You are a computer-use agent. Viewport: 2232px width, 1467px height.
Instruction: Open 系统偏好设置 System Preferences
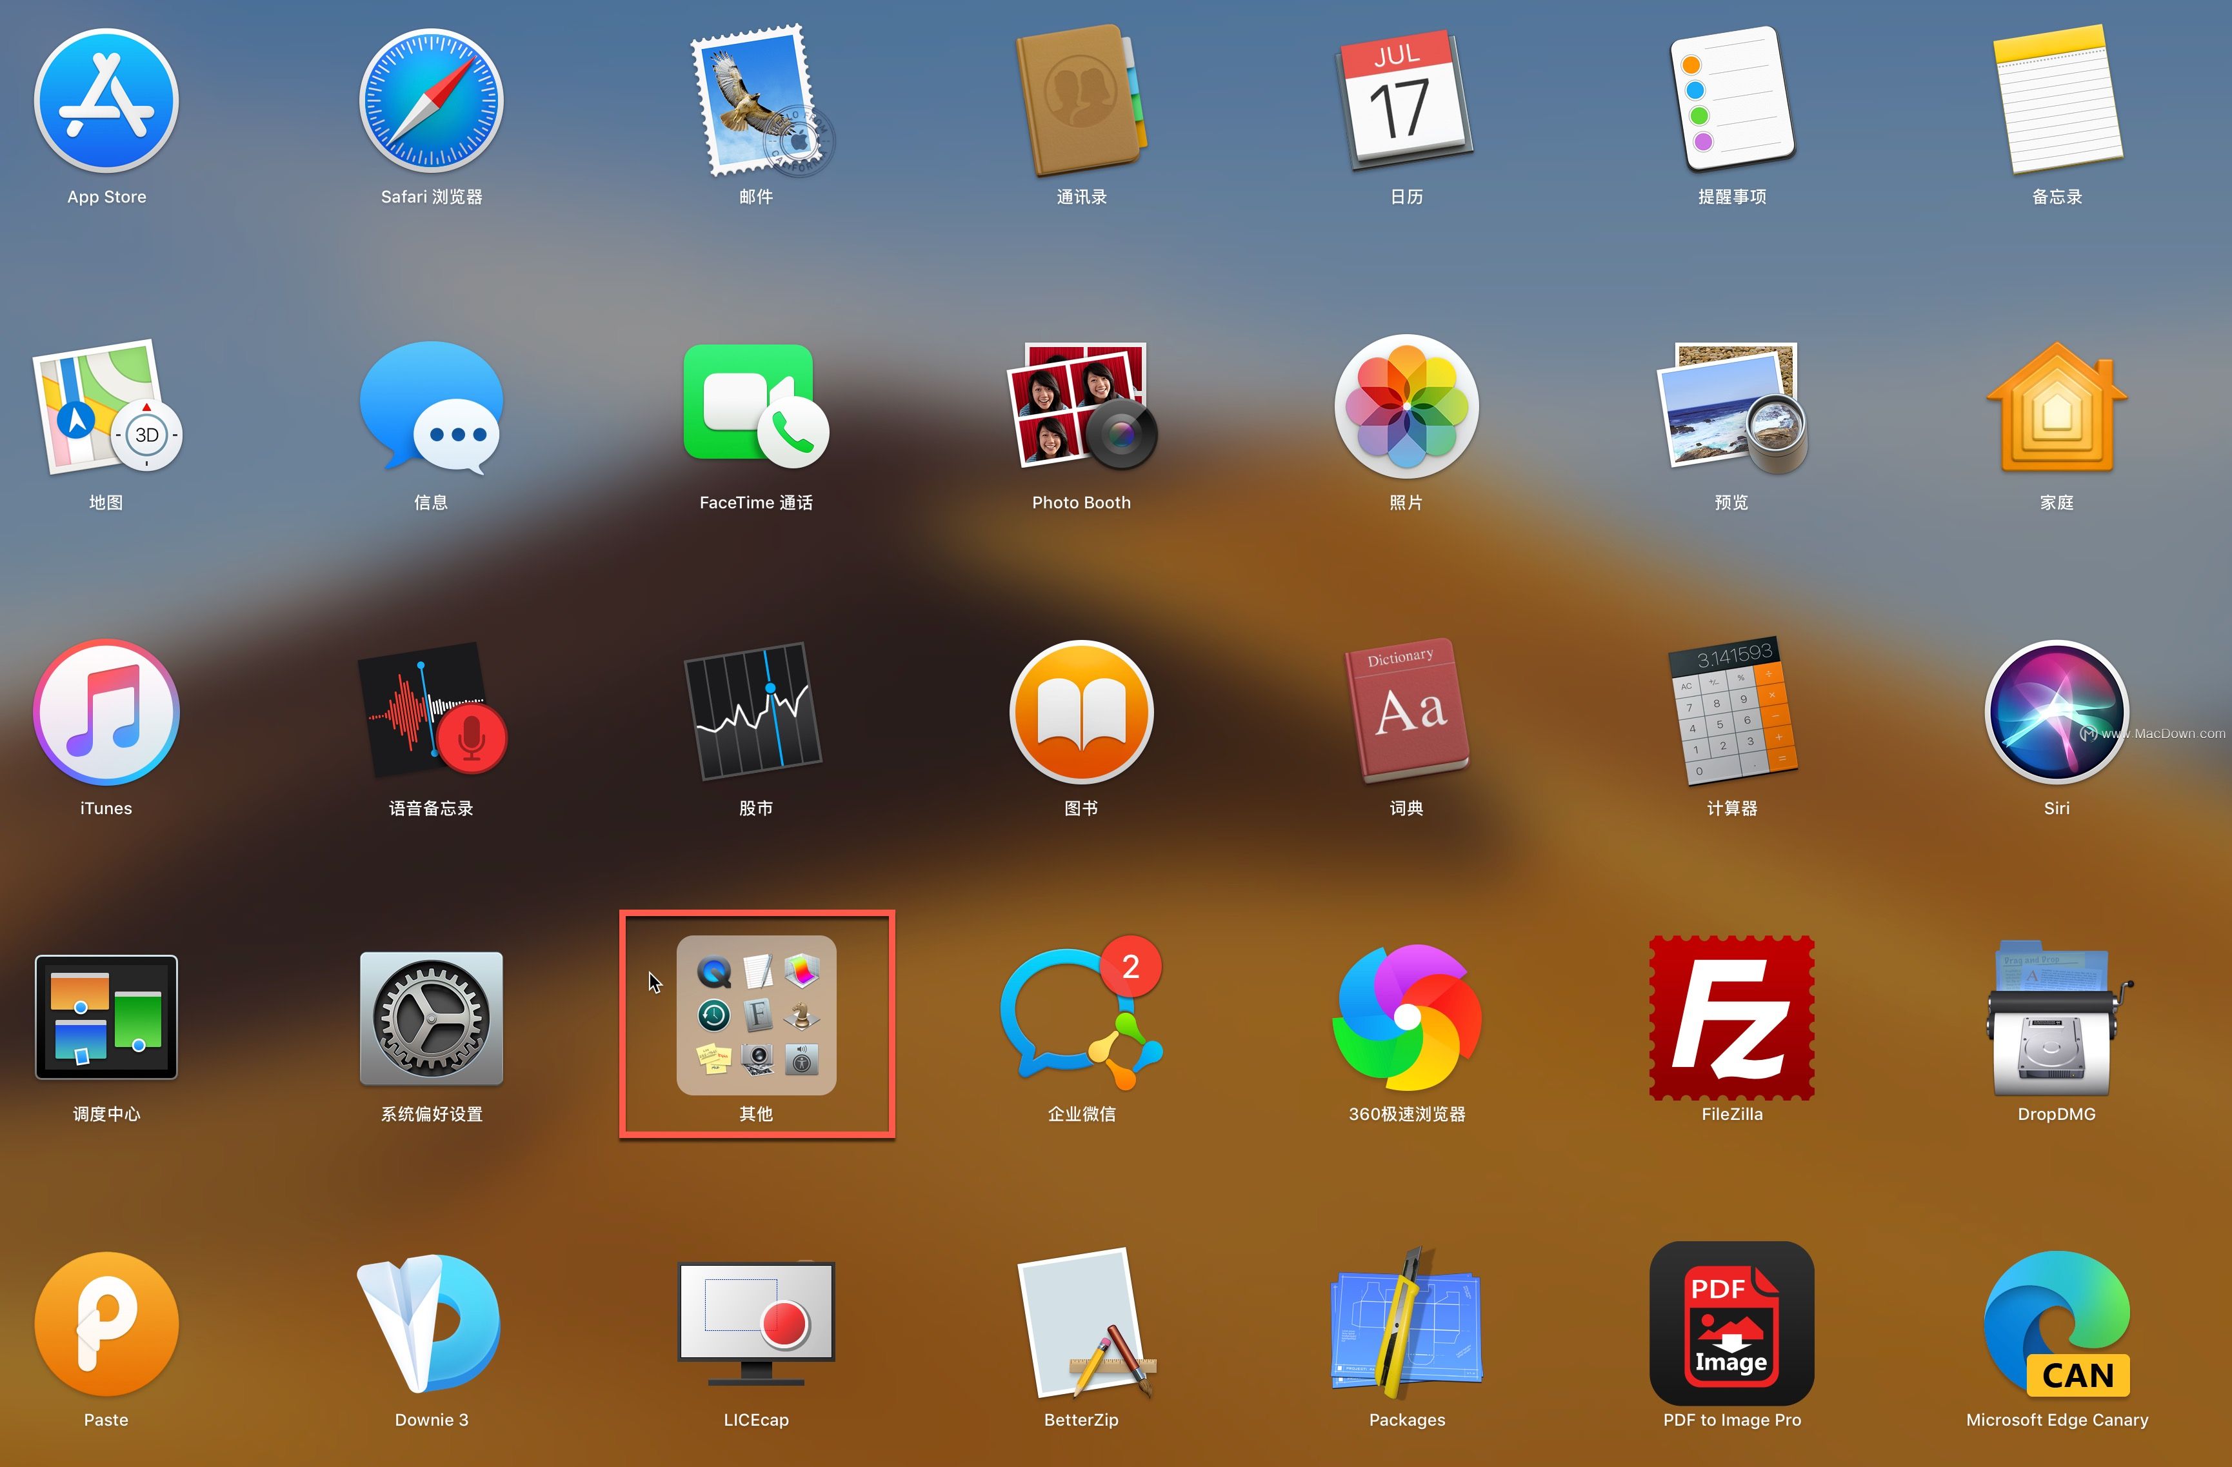(432, 1018)
